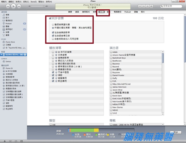This screenshot has height=143, width=186.
Task: Select the second album-list view button
Action: [144, 6]
